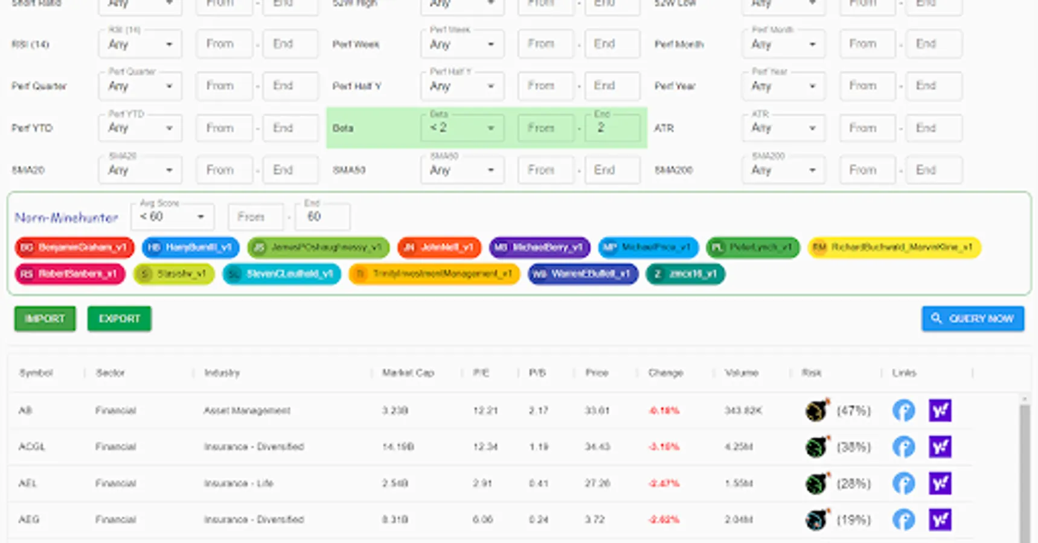Expand the SMA20 dropdown
This screenshot has width=1038, height=543.
(140, 170)
